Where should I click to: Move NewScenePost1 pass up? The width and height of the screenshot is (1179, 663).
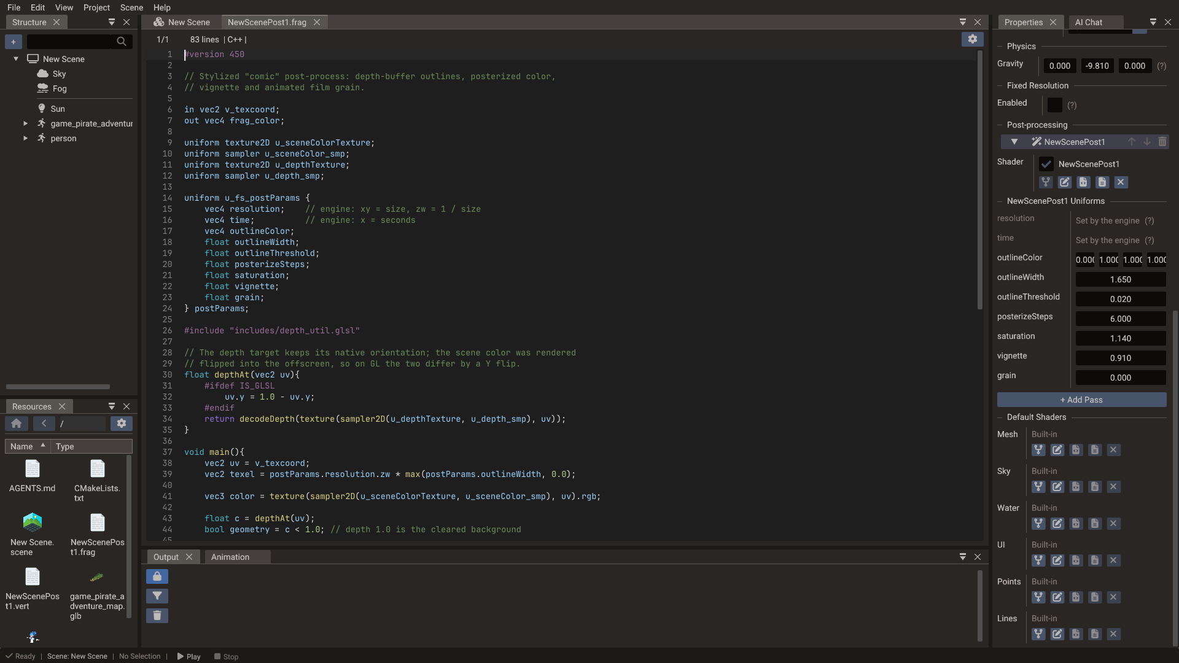pyautogui.click(x=1132, y=142)
